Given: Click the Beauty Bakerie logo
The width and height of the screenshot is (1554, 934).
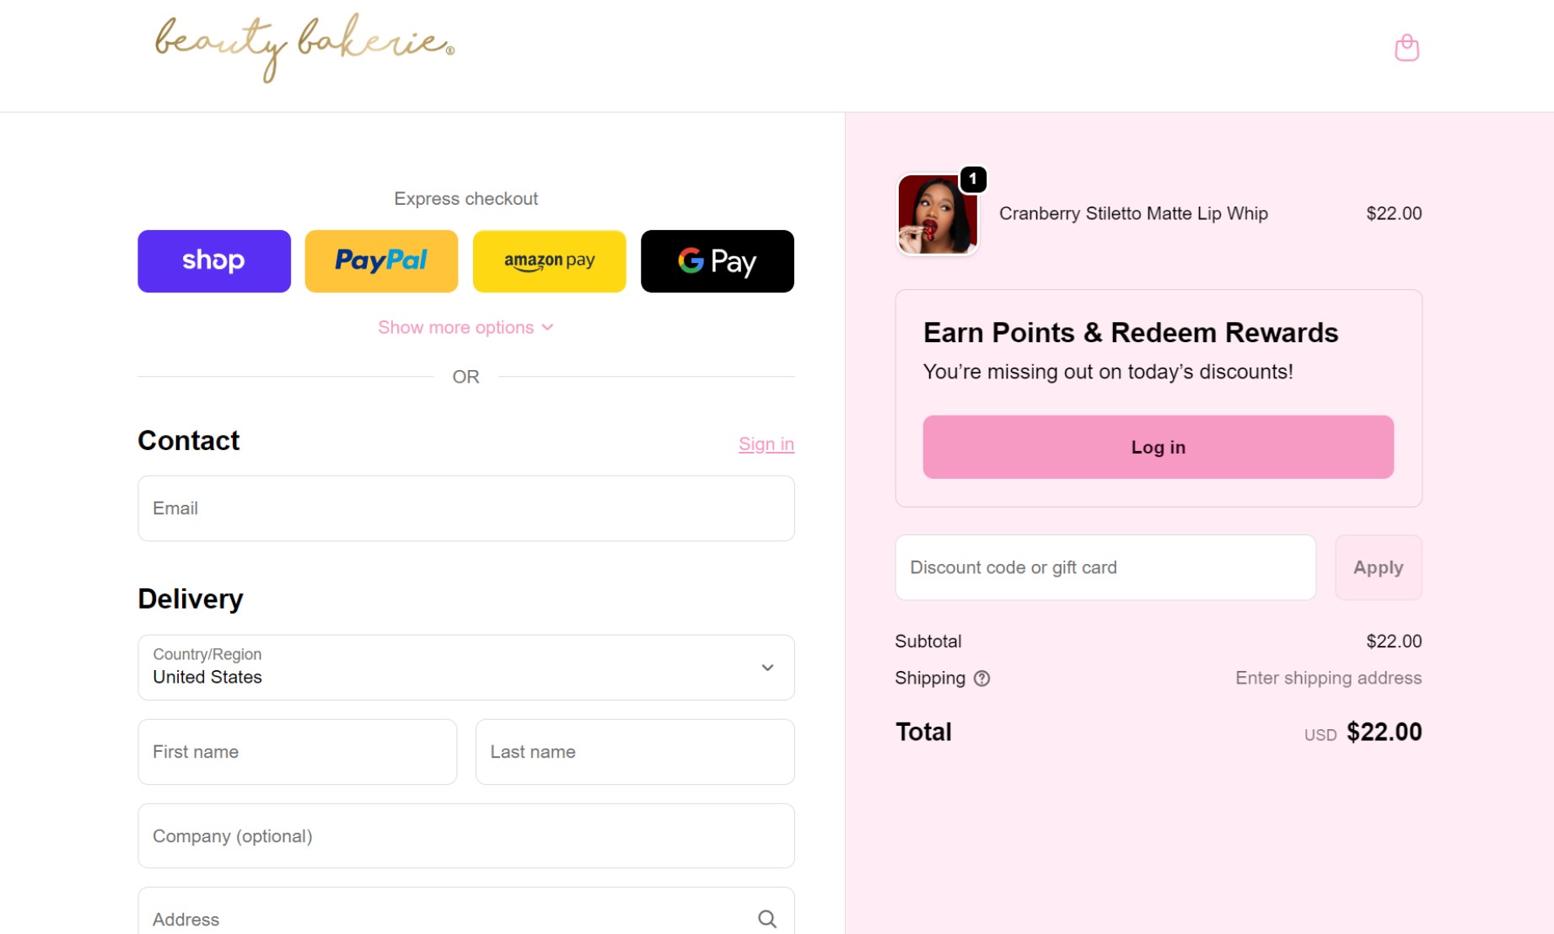Looking at the screenshot, I should 304,48.
